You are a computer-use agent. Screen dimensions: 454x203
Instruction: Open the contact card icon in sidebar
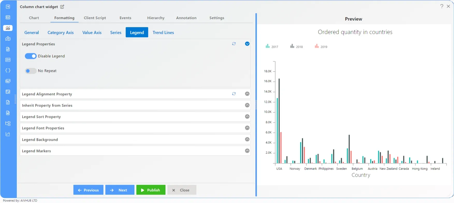pos(8,60)
